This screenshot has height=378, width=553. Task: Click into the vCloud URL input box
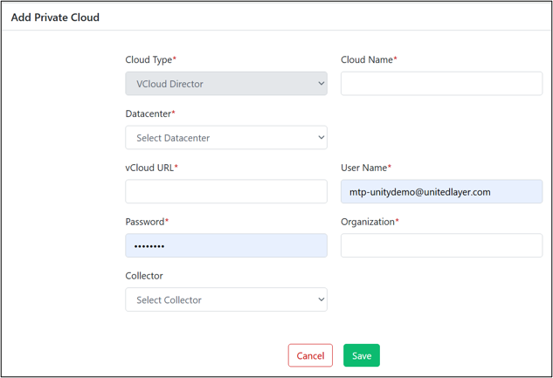(226, 191)
